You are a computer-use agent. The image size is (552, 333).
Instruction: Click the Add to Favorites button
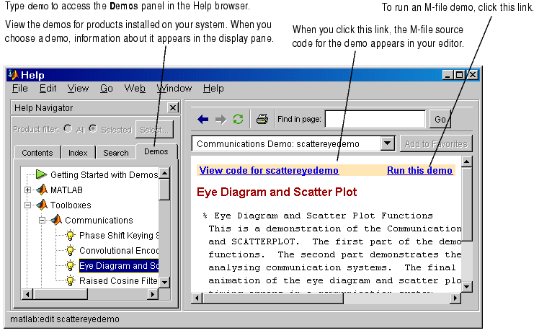coord(436,143)
